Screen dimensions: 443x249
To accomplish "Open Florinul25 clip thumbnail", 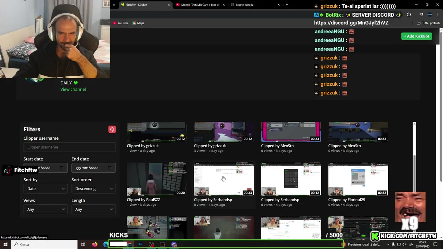I will point(358,179).
